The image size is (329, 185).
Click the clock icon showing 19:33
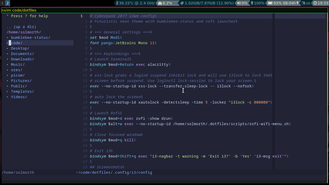coord(315,3)
